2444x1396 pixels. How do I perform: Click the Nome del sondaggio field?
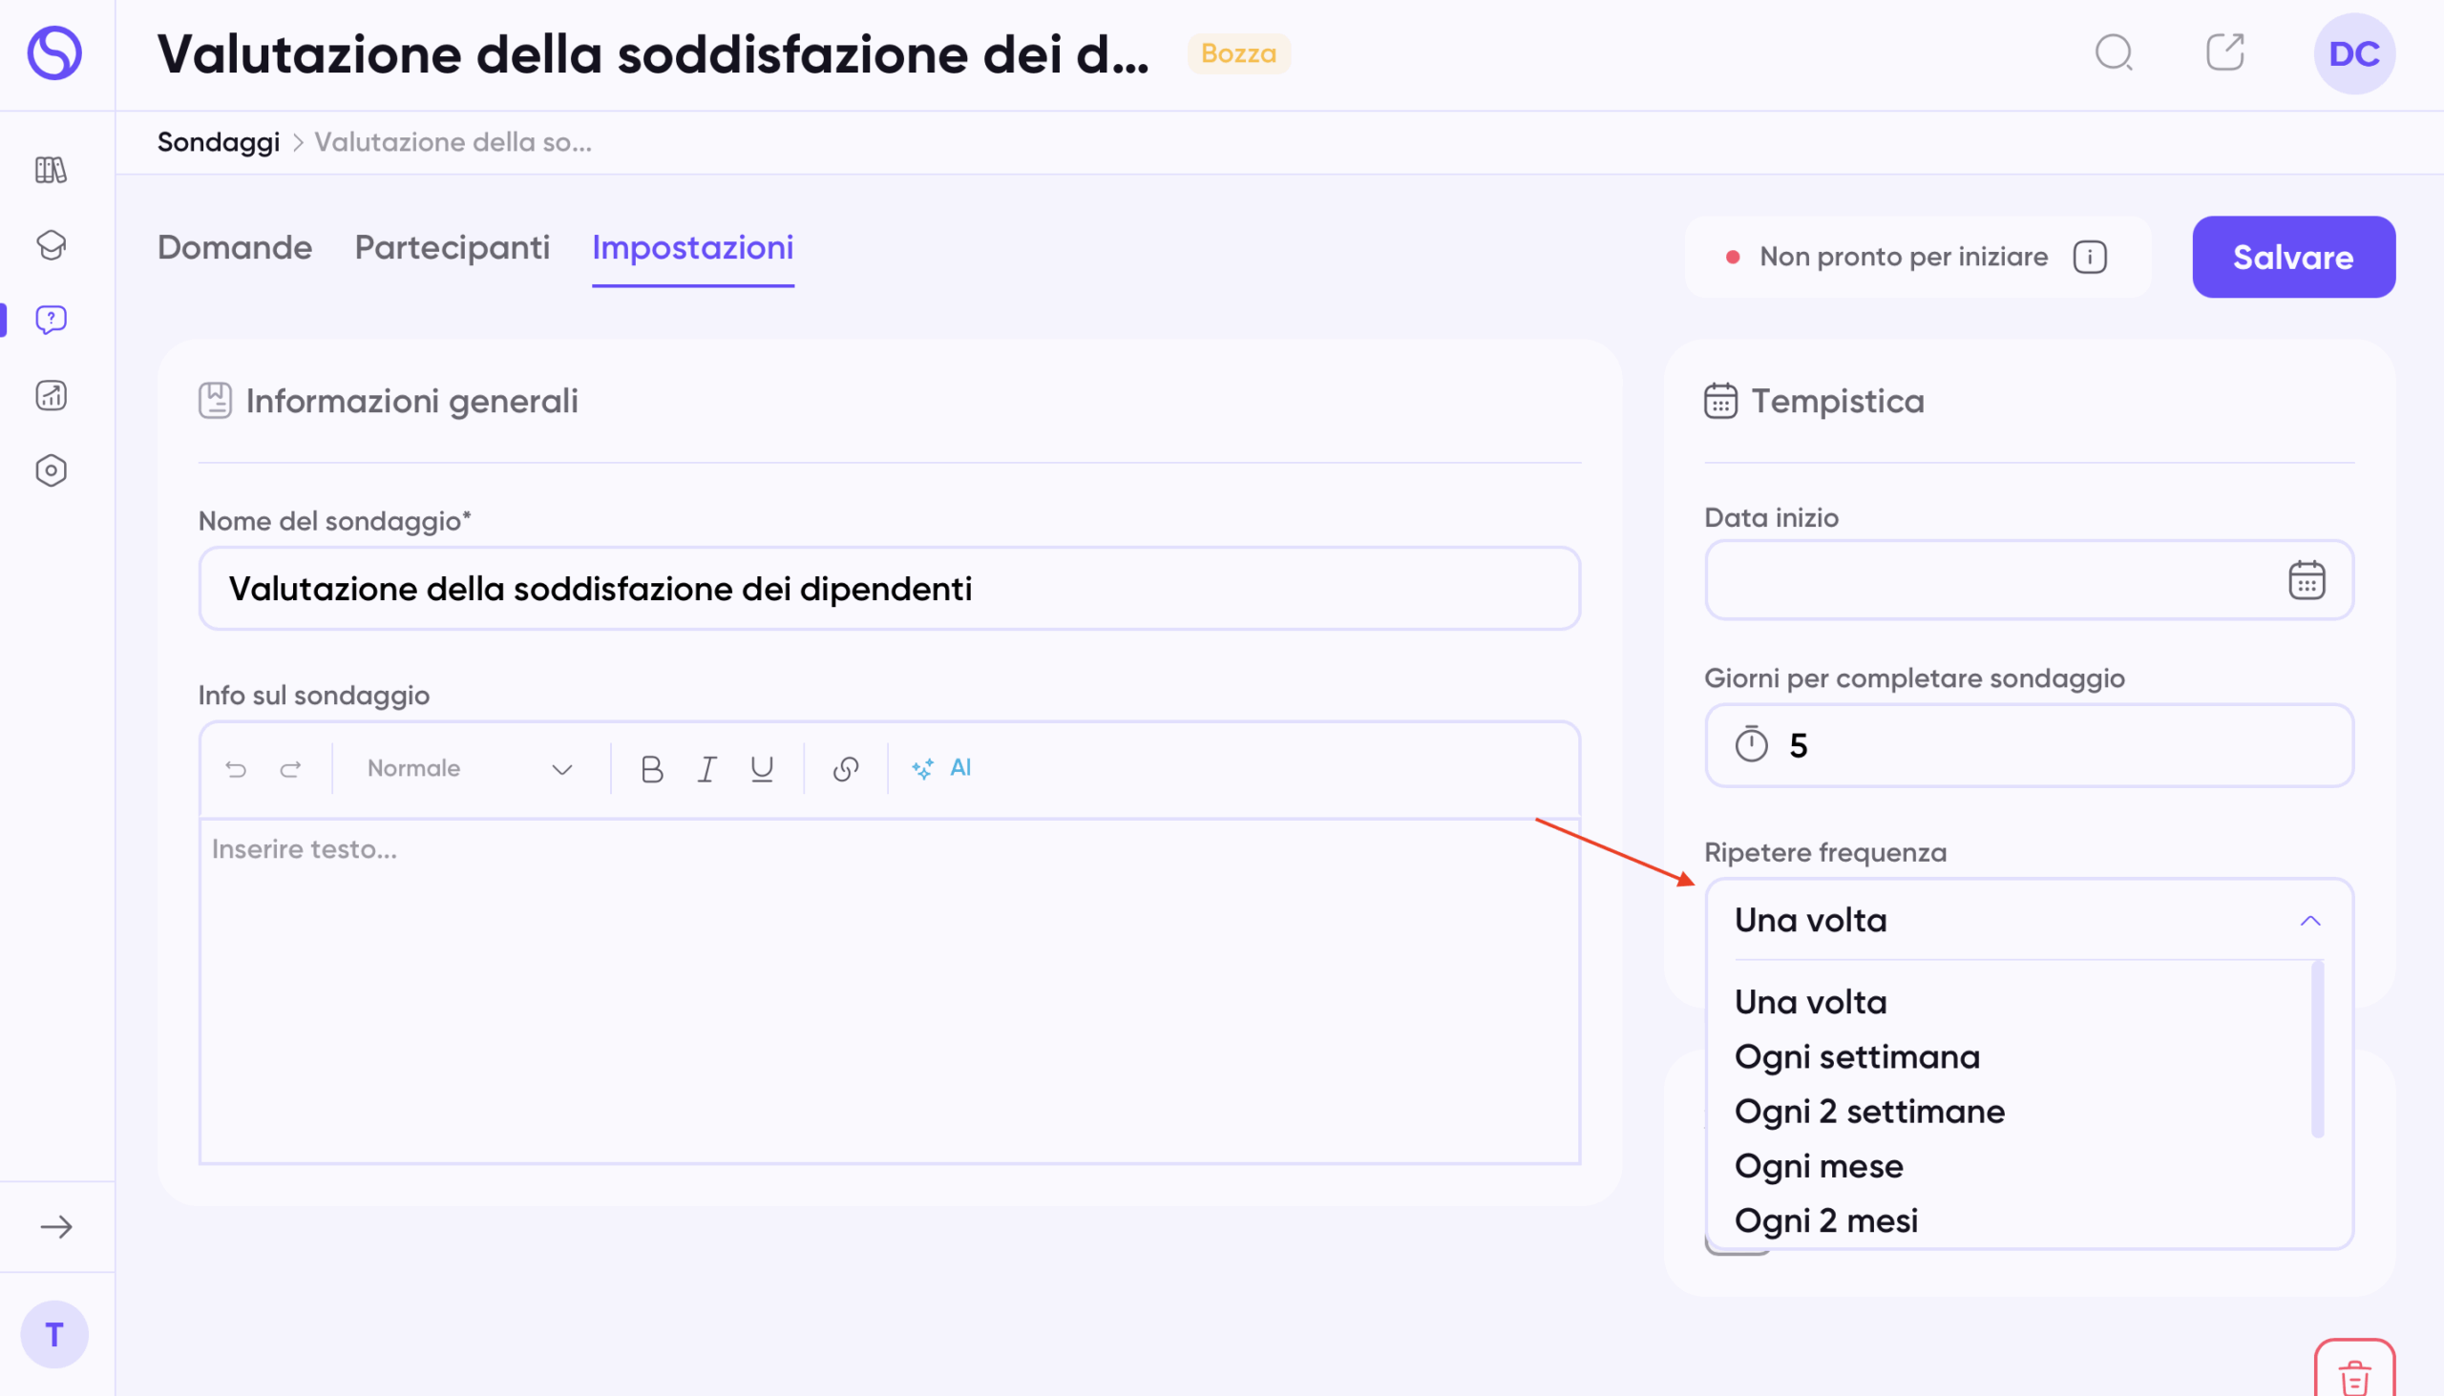tap(888, 589)
